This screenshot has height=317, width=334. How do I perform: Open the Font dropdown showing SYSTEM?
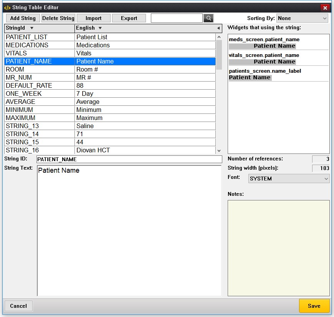[288, 178]
